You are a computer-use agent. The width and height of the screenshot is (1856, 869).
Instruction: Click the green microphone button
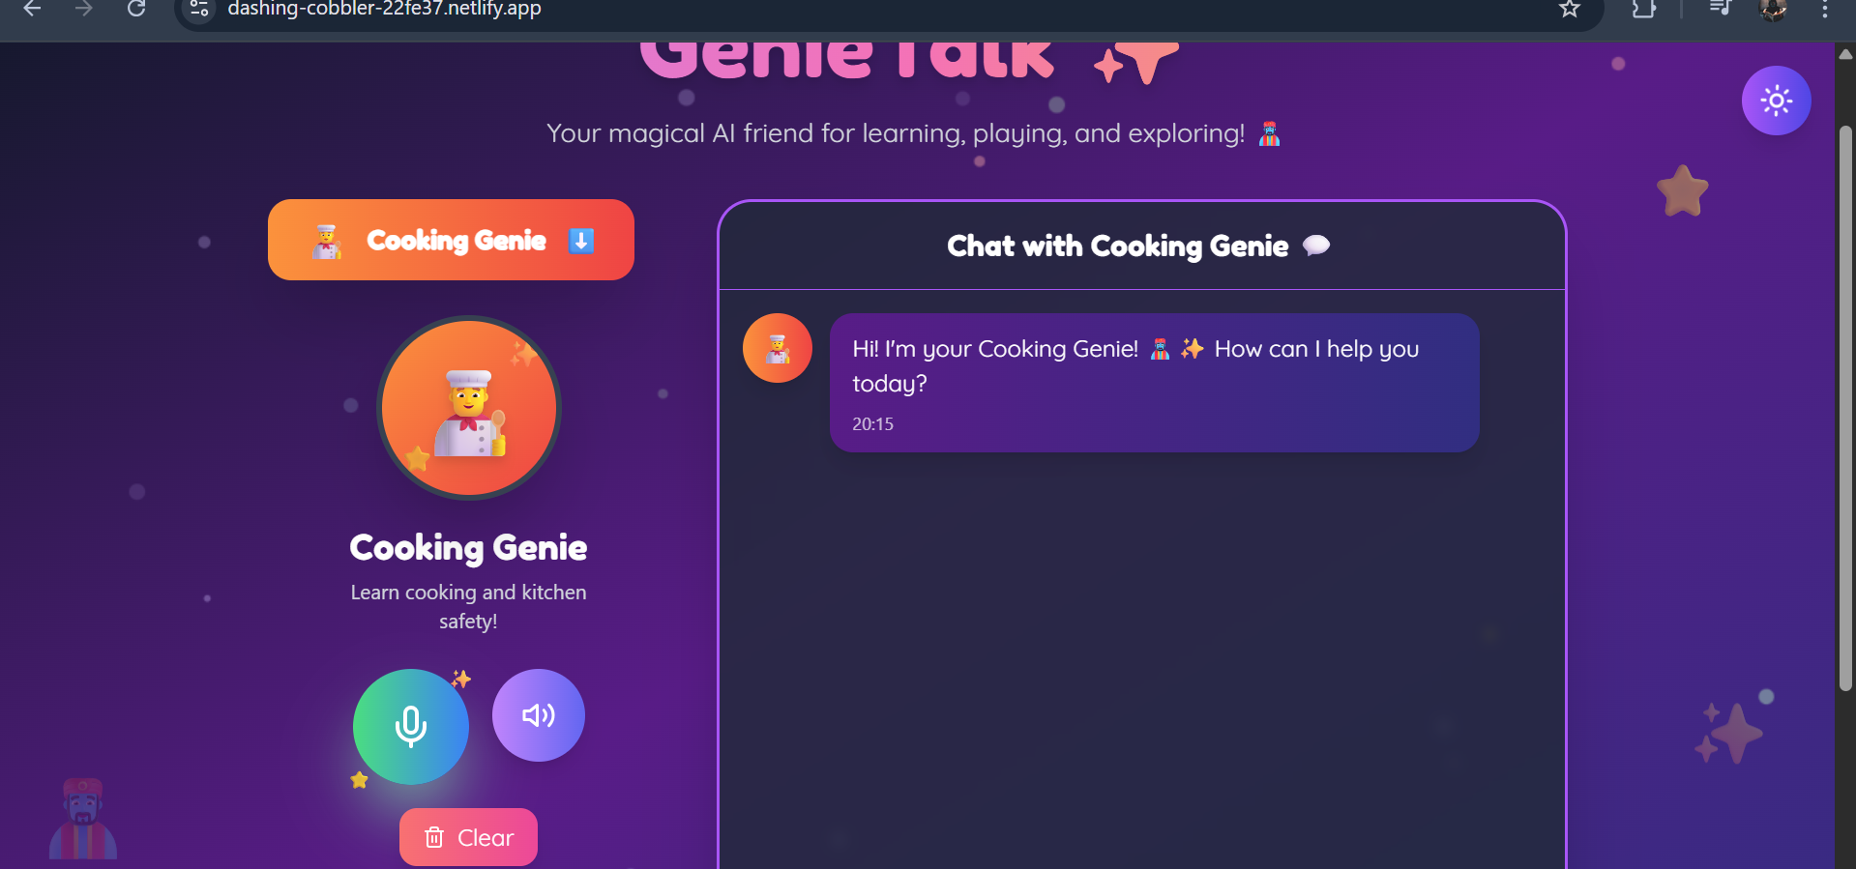click(411, 727)
